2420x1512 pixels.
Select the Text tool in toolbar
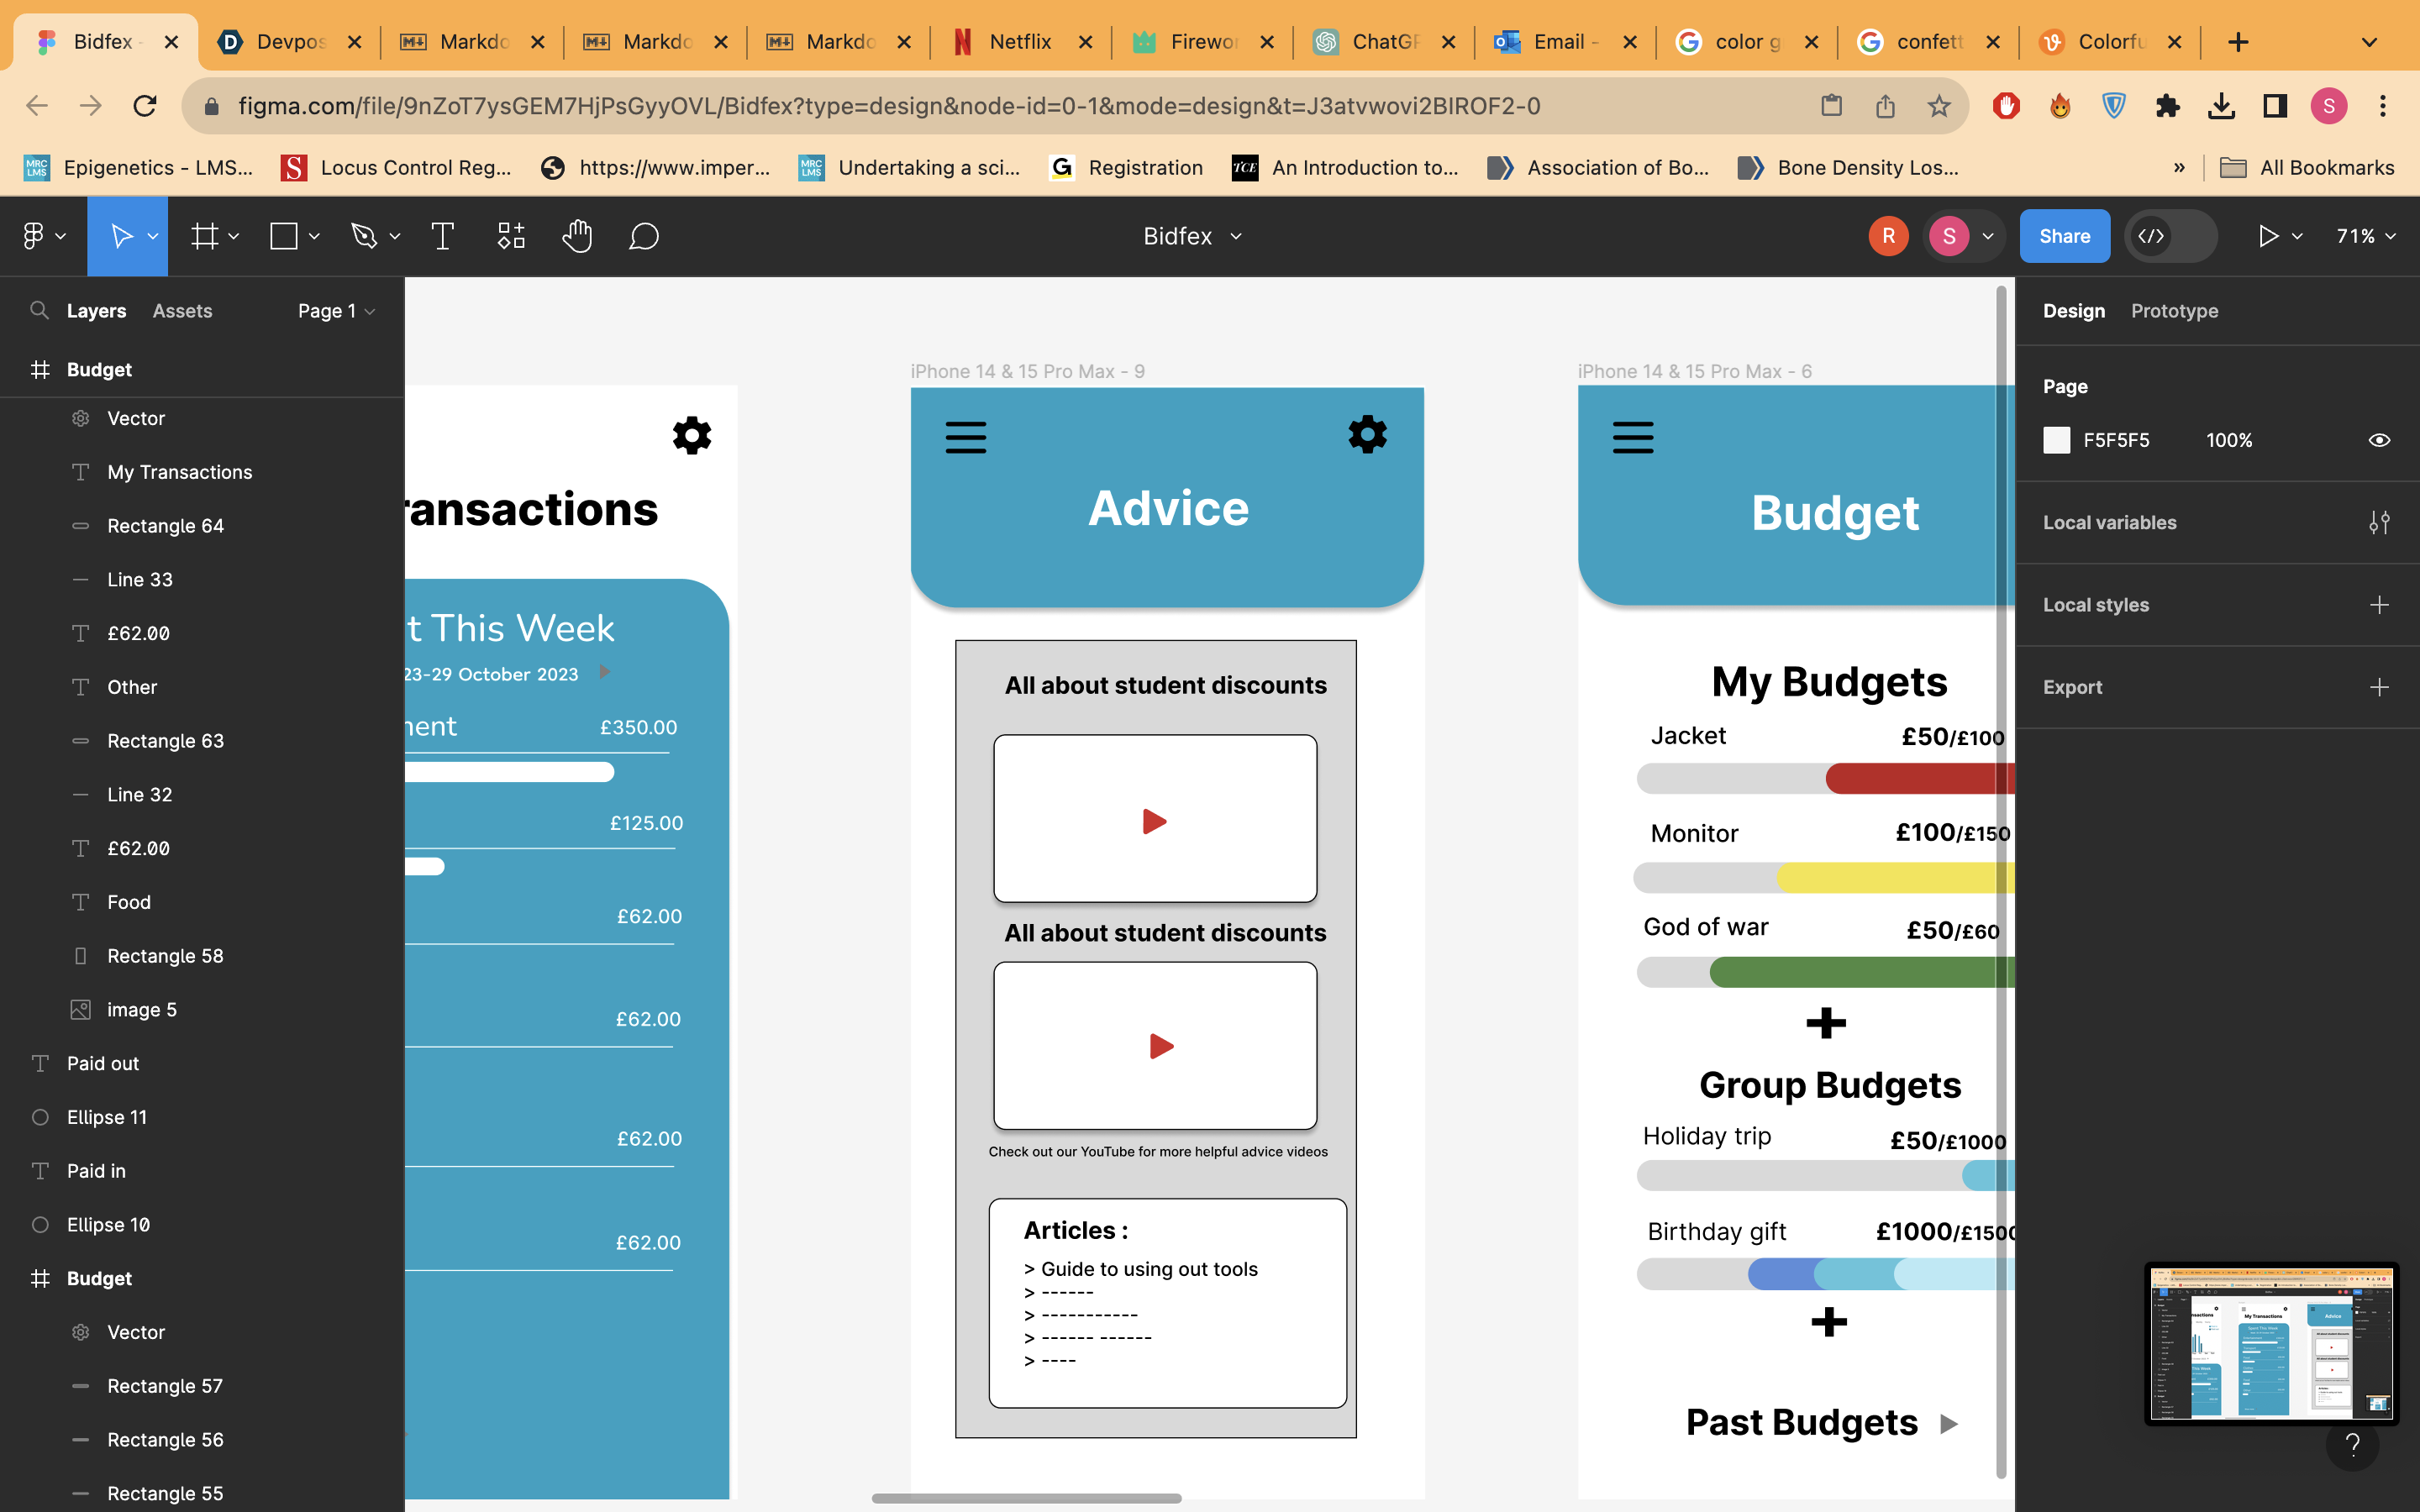pyautogui.click(x=442, y=236)
